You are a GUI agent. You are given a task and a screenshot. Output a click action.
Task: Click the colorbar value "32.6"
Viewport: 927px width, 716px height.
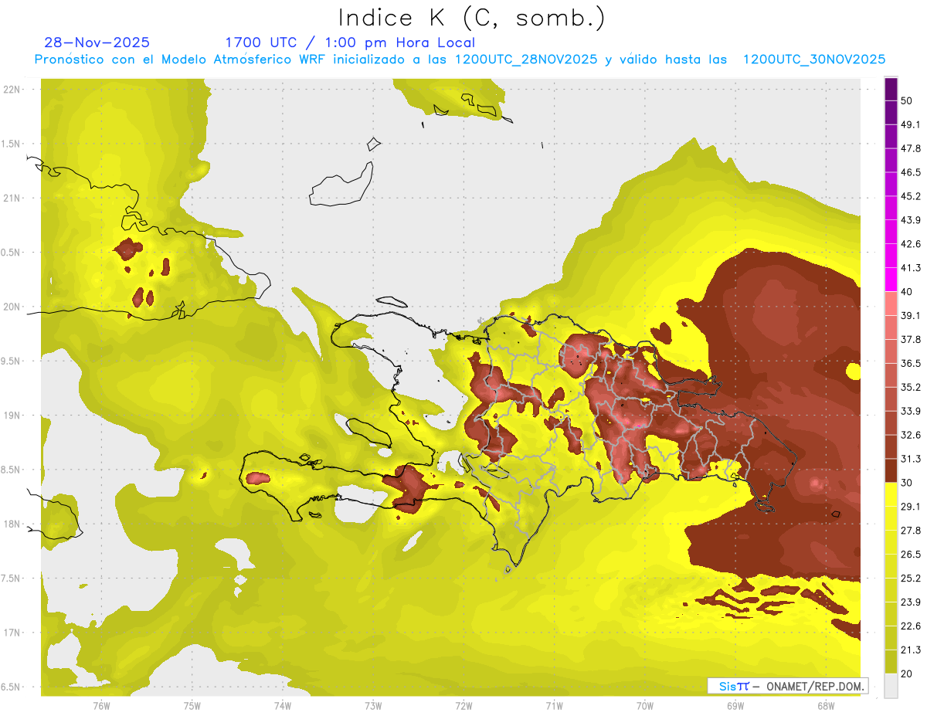[912, 435]
